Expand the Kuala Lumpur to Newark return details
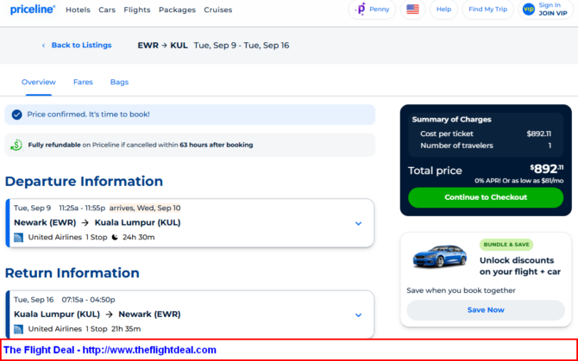 click(358, 315)
